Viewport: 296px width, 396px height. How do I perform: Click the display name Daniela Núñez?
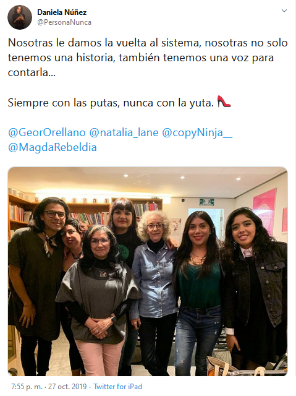[x=62, y=12]
